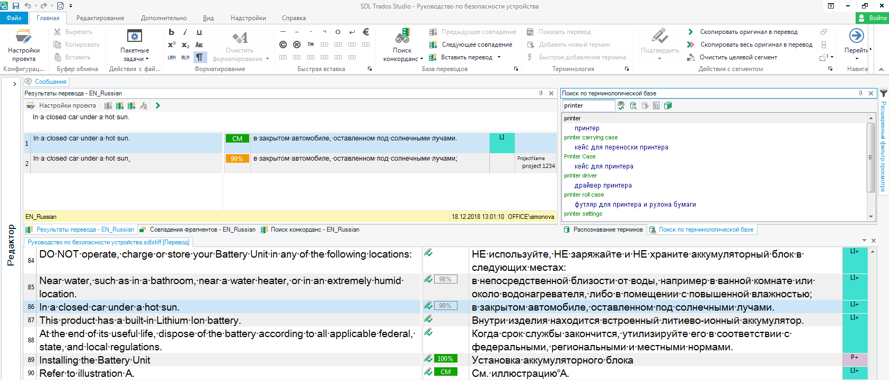This screenshot has width=889, height=380.
Task: Switch to Распознавание терминов tab
Action: [603, 229]
